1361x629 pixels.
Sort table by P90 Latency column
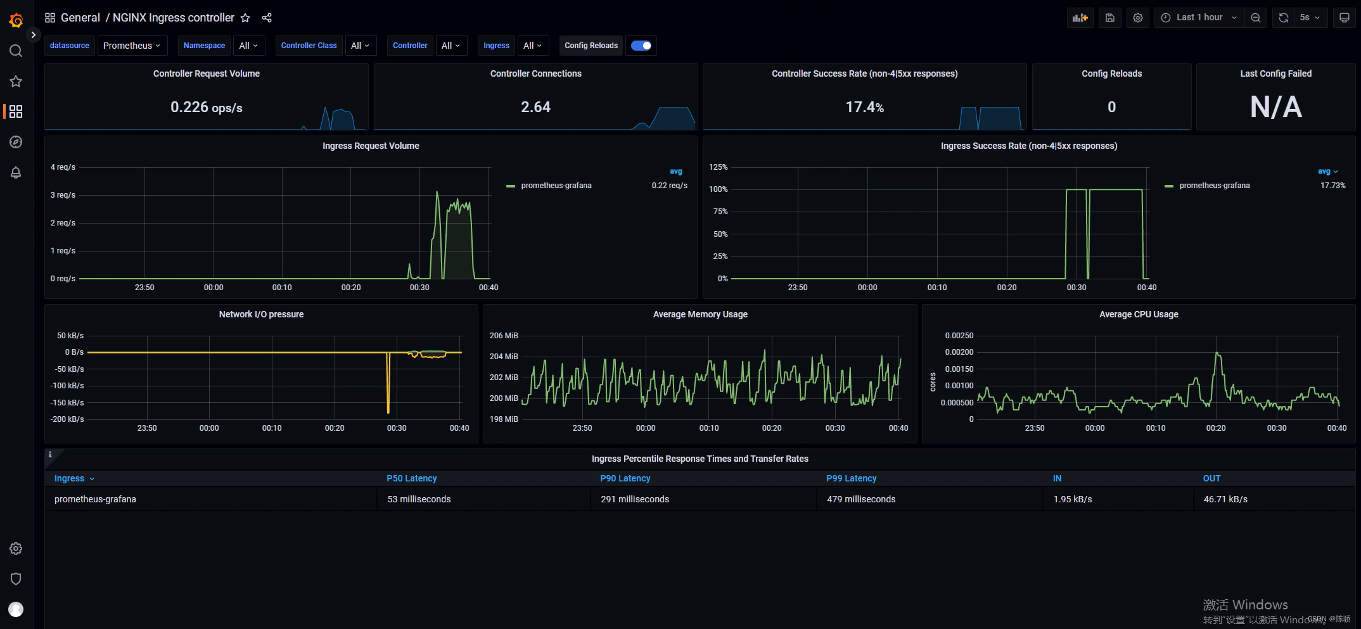[x=625, y=478]
